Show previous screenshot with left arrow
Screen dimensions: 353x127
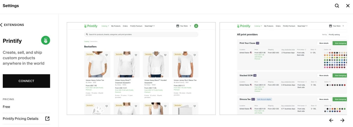point(331,120)
